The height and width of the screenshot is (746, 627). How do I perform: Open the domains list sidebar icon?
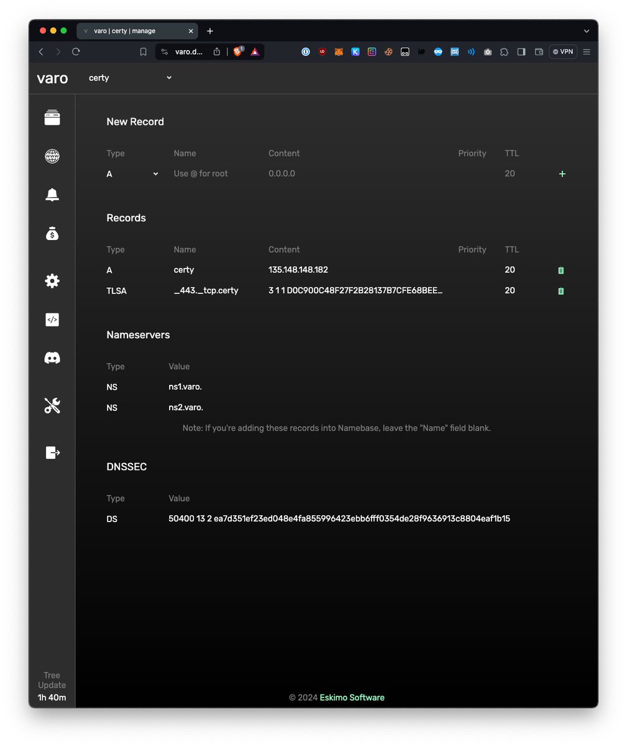pyautogui.click(x=52, y=117)
